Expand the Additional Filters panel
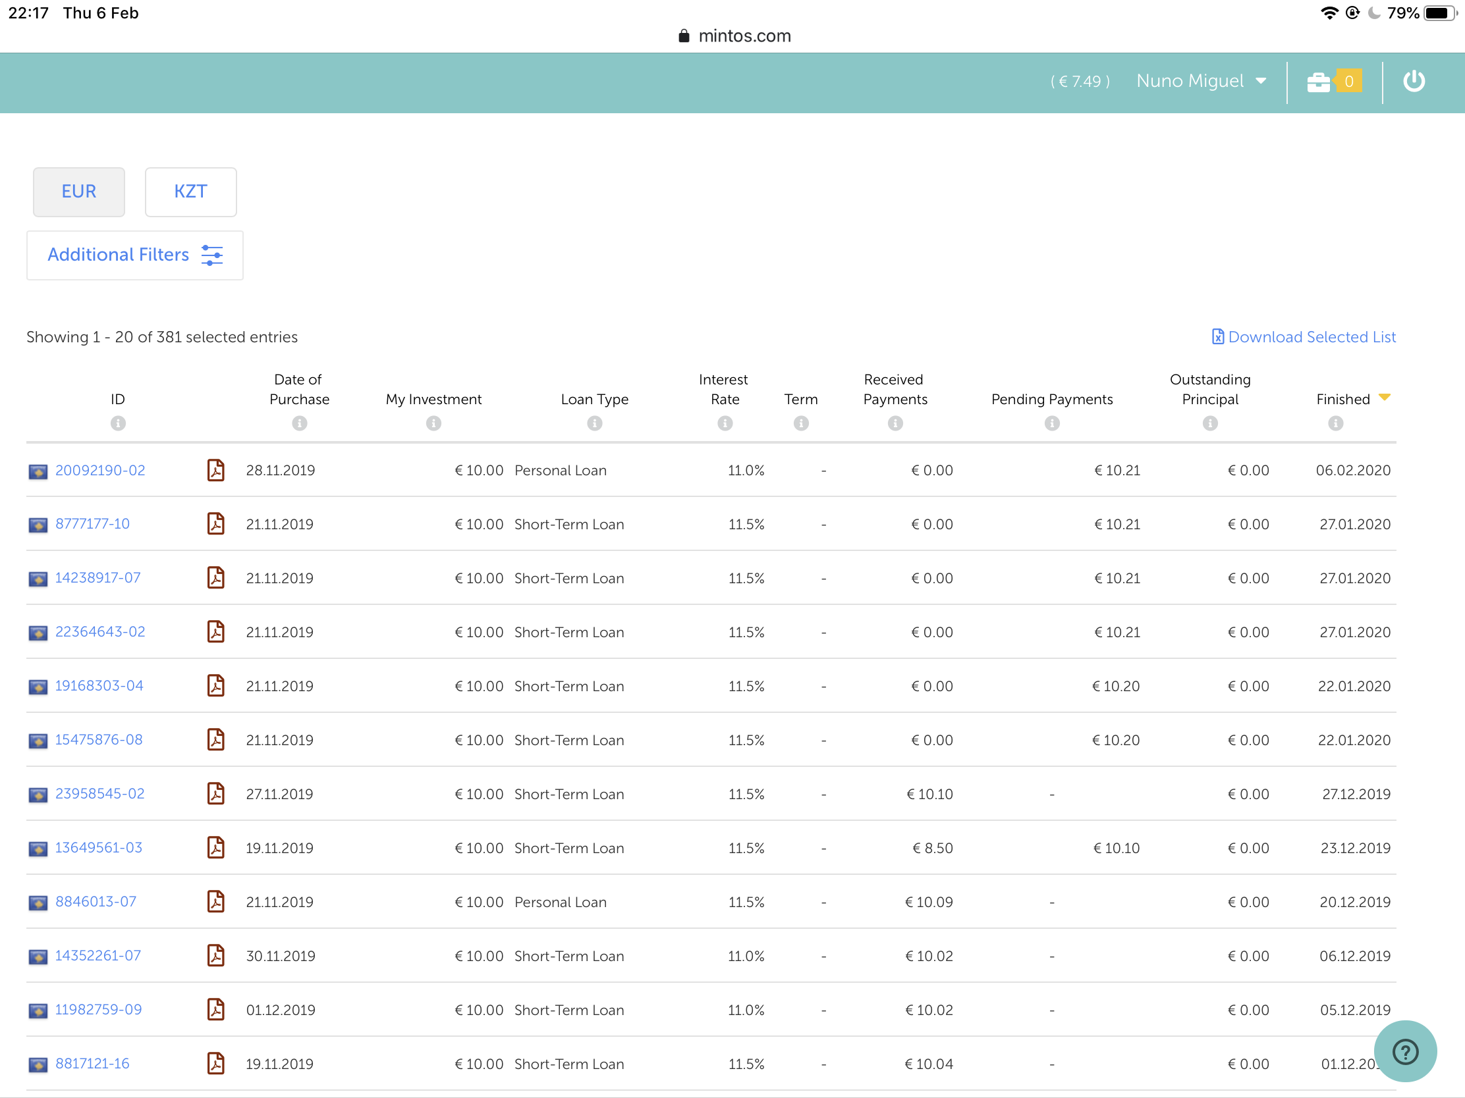Image resolution: width=1465 pixels, height=1098 pixels. [x=135, y=255]
